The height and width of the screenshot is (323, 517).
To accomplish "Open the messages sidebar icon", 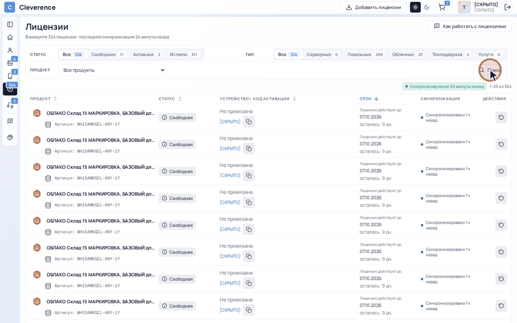I will click(10, 121).
